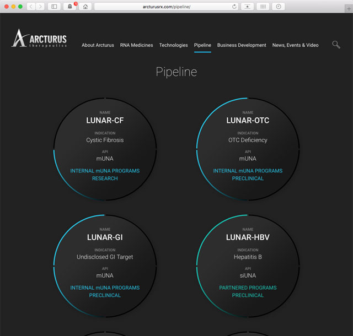Open the LUNAR-CF program title
353x336 pixels.
pyautogui.click(x=105, y=121)
